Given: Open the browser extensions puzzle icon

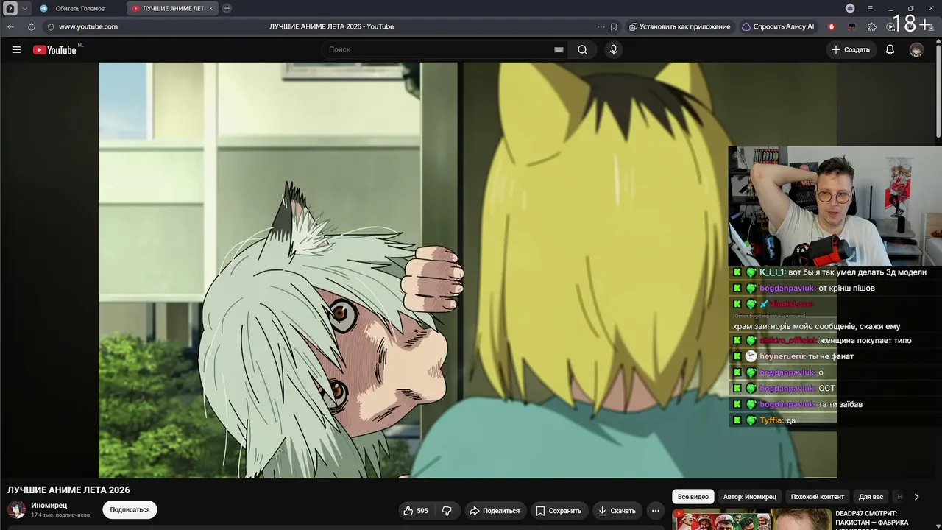Looking at the screenshot, I should pos(872,26).
